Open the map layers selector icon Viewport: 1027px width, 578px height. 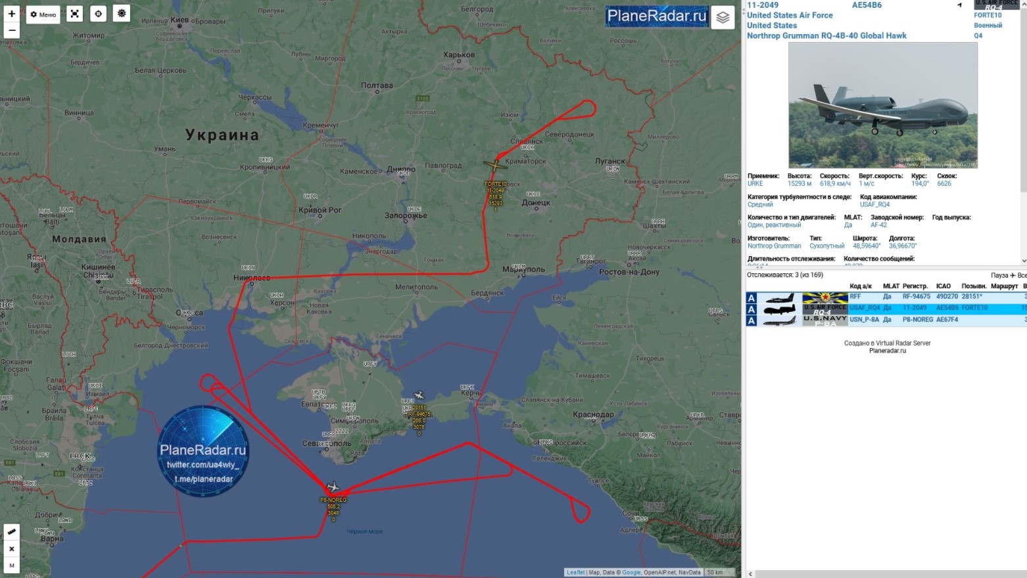pos(723,18)
